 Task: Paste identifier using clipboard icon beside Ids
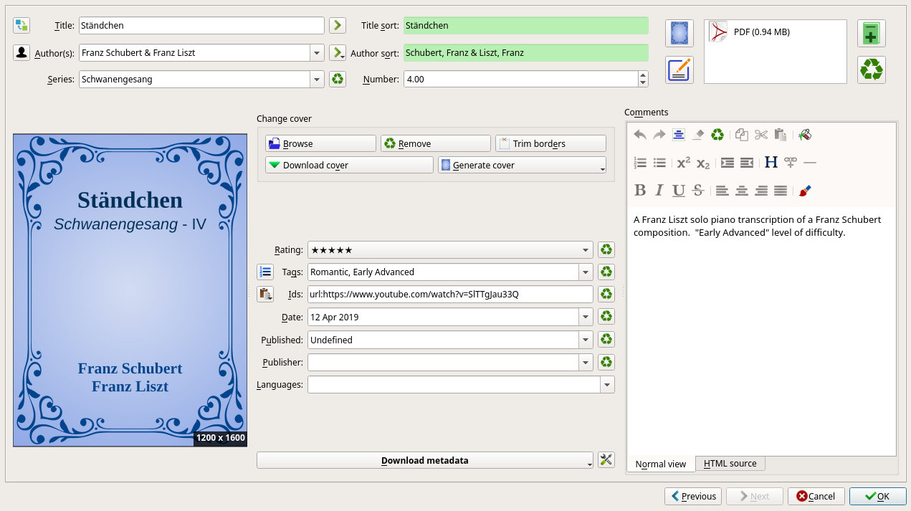(265, 294)
